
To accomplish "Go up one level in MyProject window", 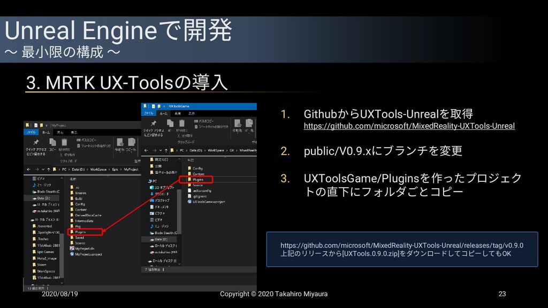I will [49, 170].
